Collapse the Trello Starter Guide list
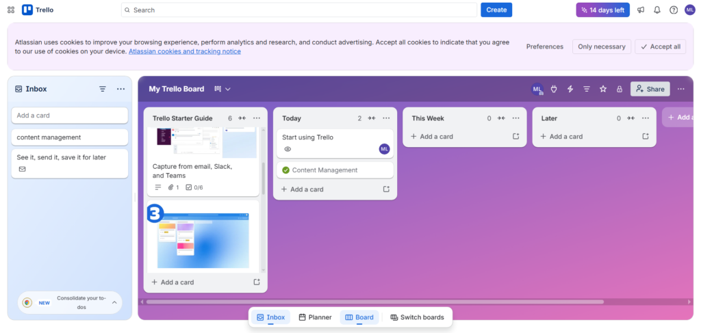Screen dimensions: 701x333 242,118
